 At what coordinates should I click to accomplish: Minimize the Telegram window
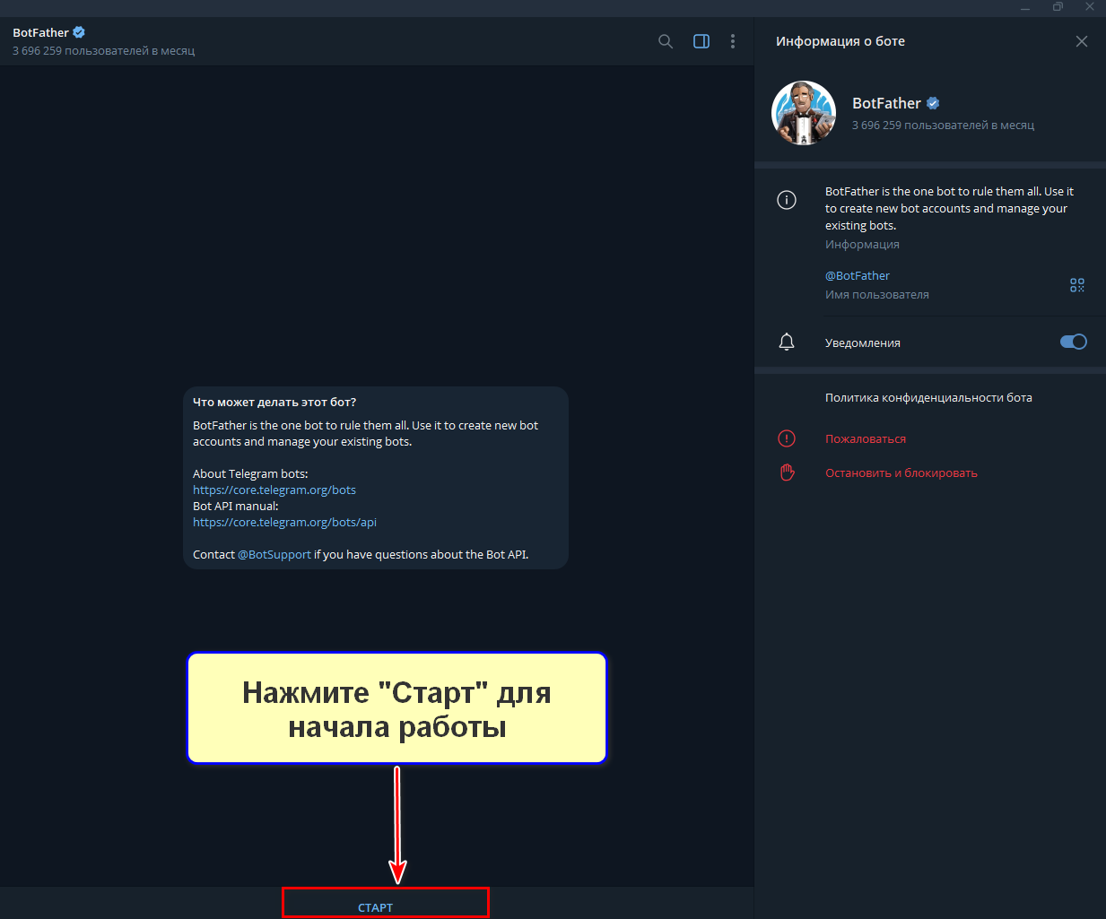(x=1025, y=7)
